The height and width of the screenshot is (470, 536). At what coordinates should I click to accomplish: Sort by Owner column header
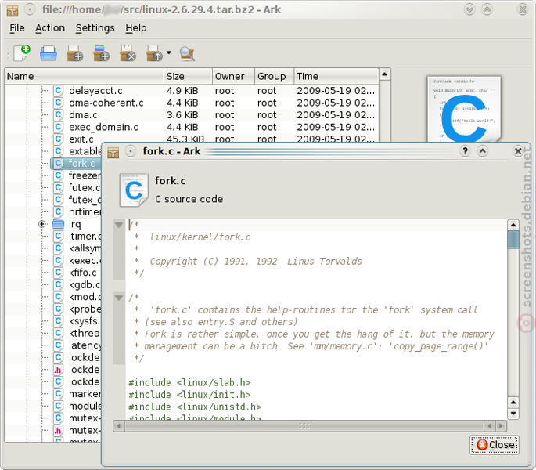coord(233,76)
